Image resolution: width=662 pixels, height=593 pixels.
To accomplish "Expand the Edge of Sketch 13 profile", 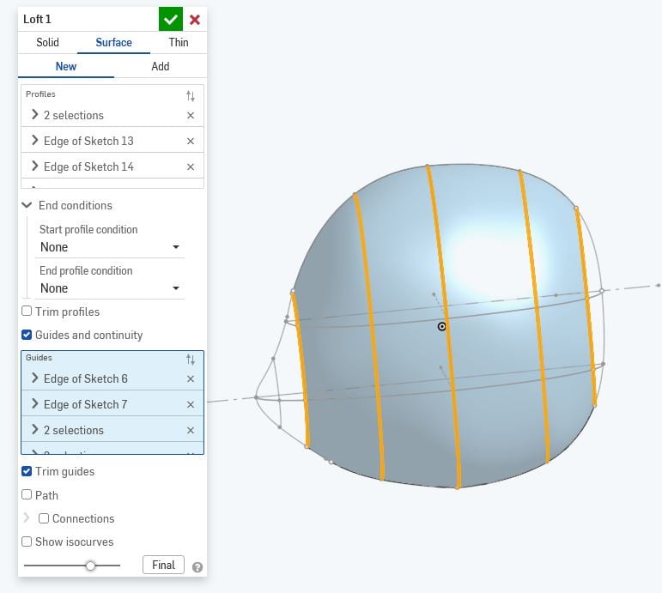I will pyautogui.click(x=35, y=141).
